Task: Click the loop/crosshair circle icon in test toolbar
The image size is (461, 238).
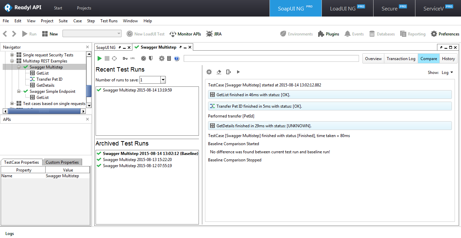Action: [x=114, y=58]
